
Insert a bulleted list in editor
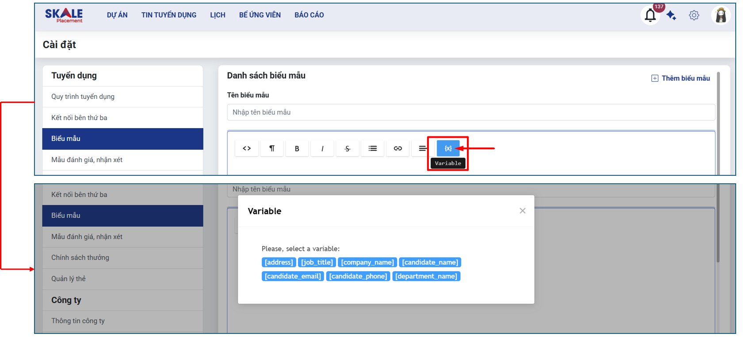373,148
